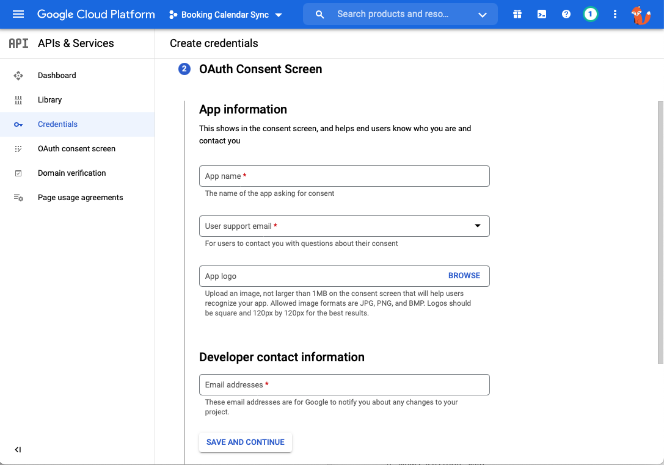Open the three-dot overflow menu in top bar
This screenshot has height=465, width=664.
[x=615, y=13]
